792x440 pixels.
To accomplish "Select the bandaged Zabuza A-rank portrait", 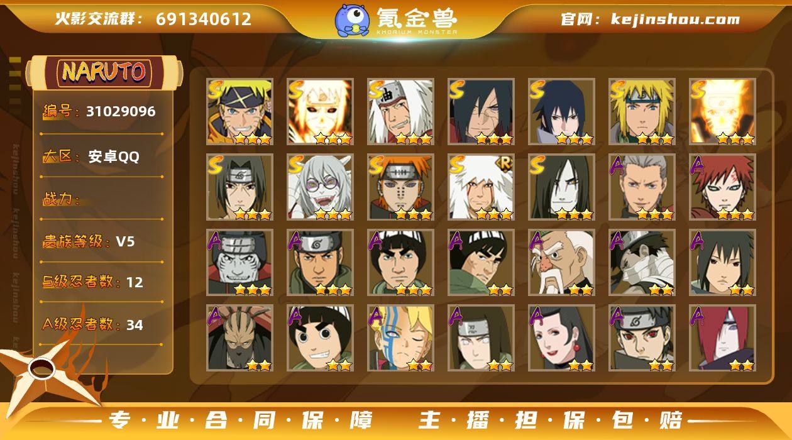I will pos(642,263).
